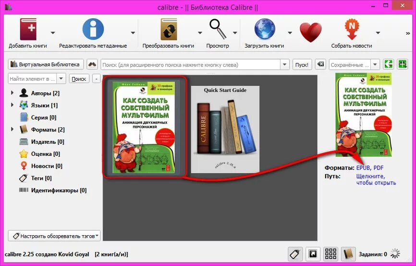
Task: Open the Загрузить книги dropdown arrow
Action: 290,33
